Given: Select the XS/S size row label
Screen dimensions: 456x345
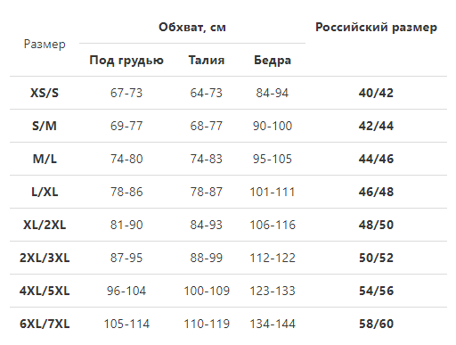Looking at the screenshot, I should 45,93.
